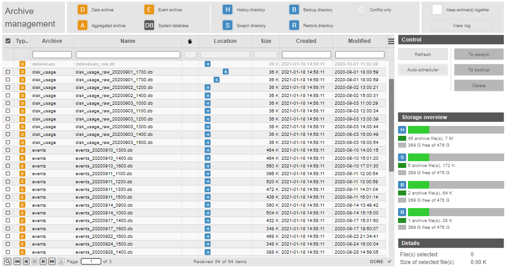
Task: Open the table hamburger menu
Action: [390, 41]
